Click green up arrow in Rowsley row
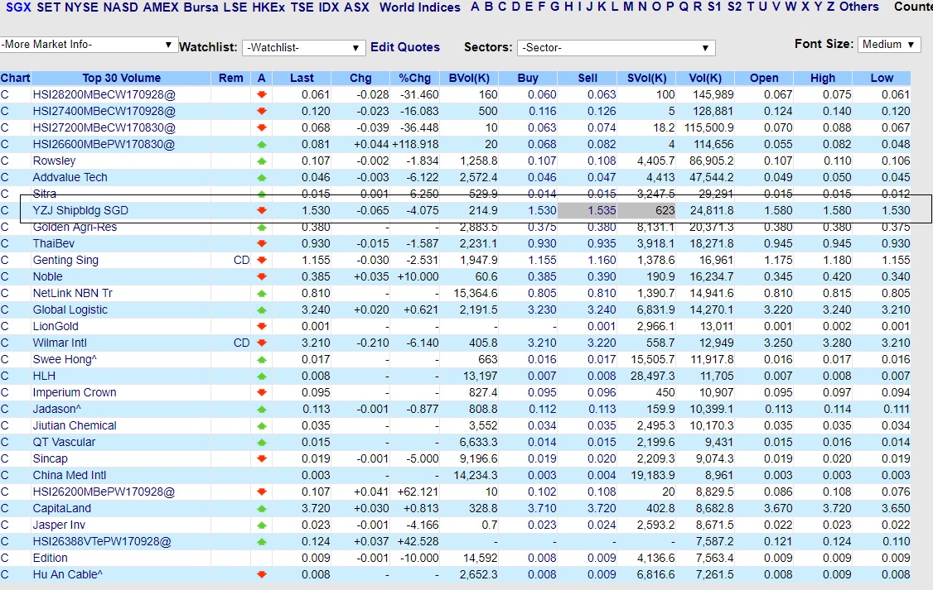This screenshot has width=933, height=590. (x=261, y=161)
